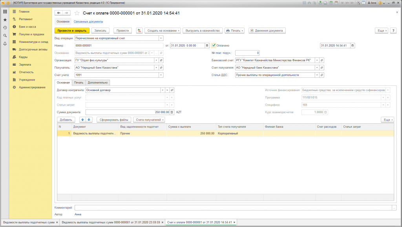
Task: Mark document as favorite with star
Action: (77, 13)
